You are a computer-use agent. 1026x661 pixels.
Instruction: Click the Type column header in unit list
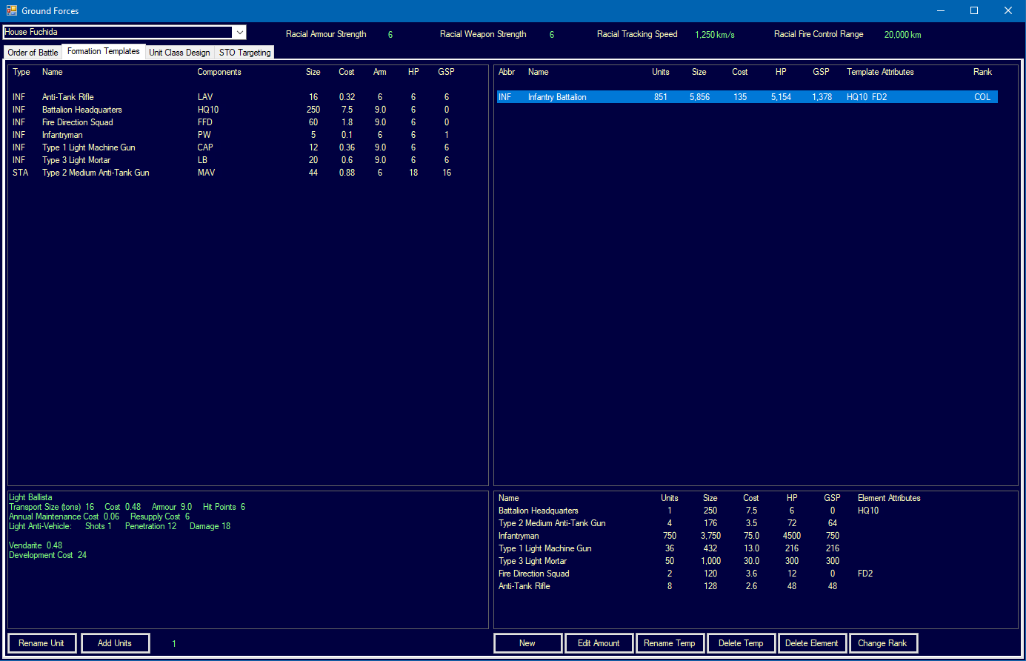(21, 72)
